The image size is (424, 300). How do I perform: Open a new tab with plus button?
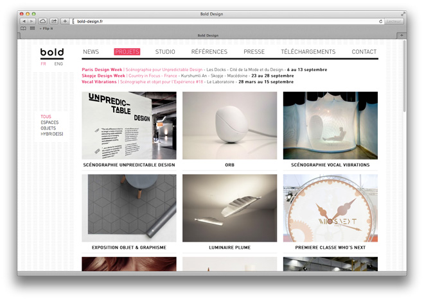[x=402, y=35]
